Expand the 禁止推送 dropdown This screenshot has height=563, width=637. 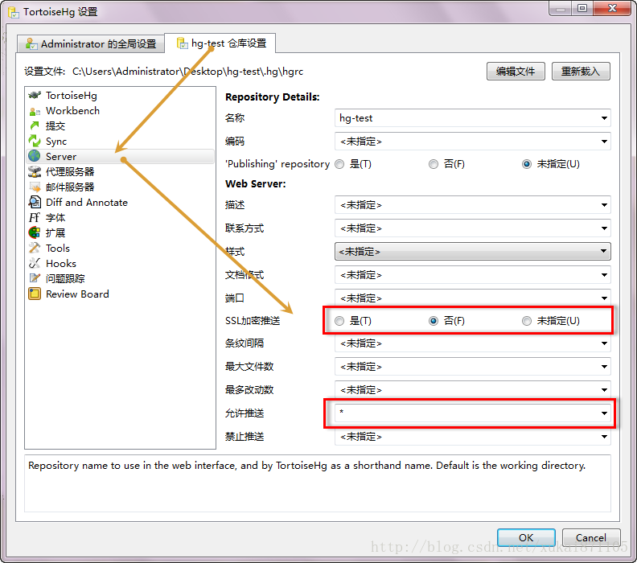(604, 437)
